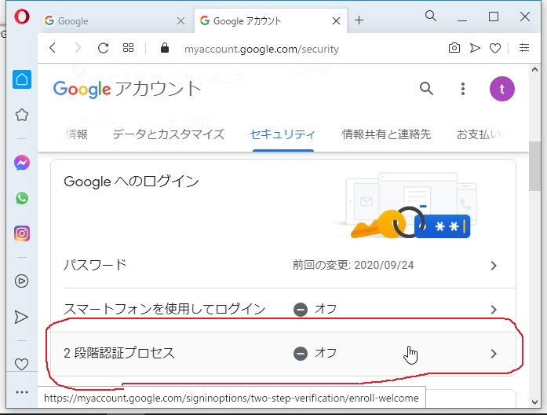Click オフ status for 2 段階認証プロセス
The width and height of the screenshot is (547, 415).
pyautogui.click(x=315, y=353)
